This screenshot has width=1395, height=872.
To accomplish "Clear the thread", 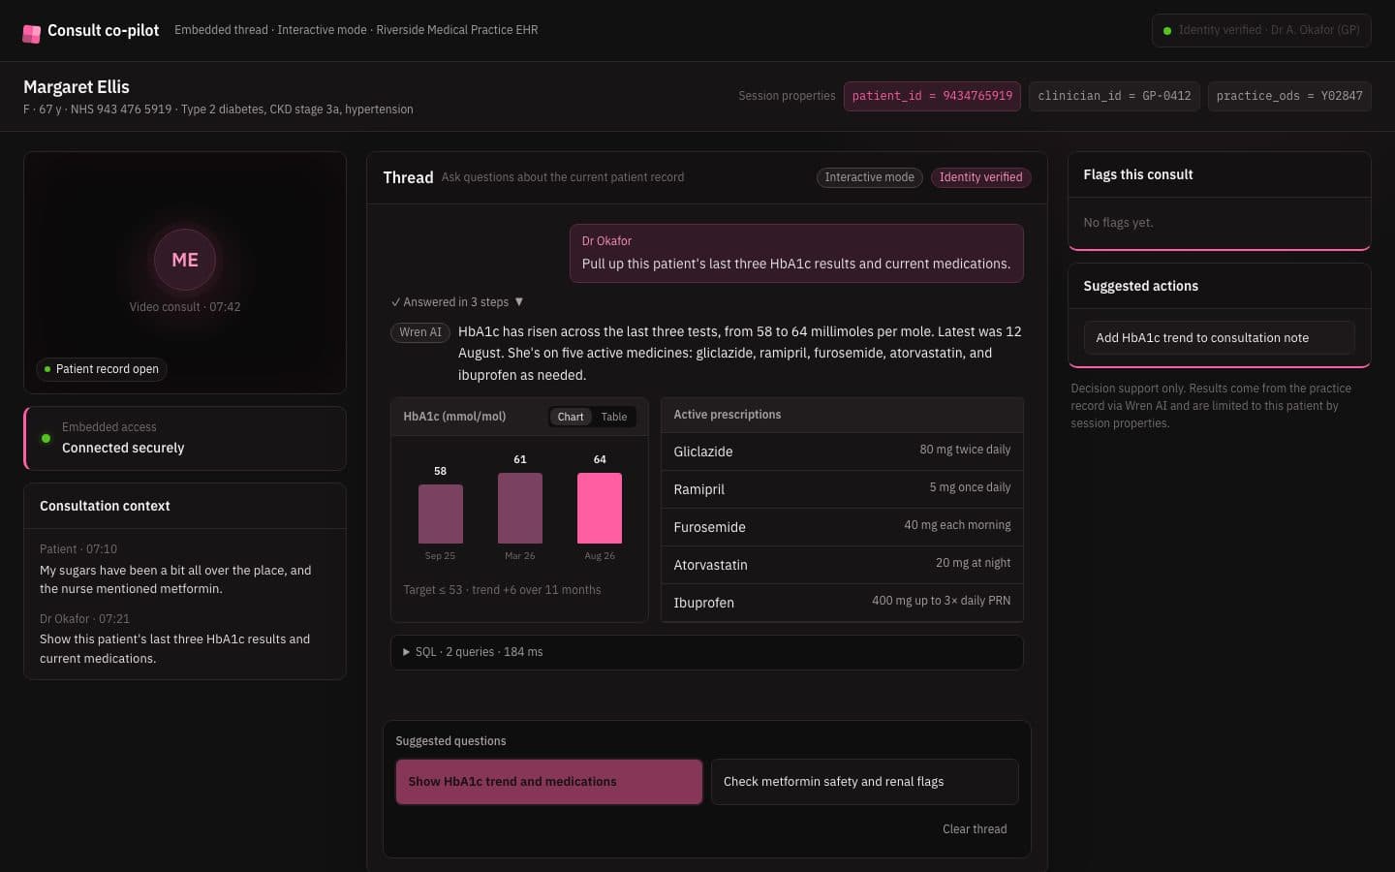I will point(975,829).
